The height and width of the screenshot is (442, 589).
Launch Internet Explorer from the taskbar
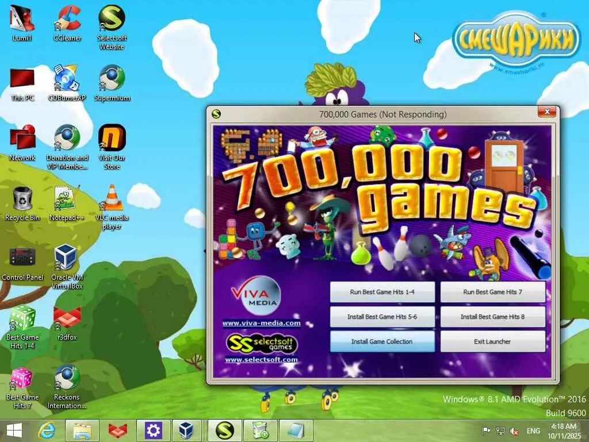coord(47,430)
